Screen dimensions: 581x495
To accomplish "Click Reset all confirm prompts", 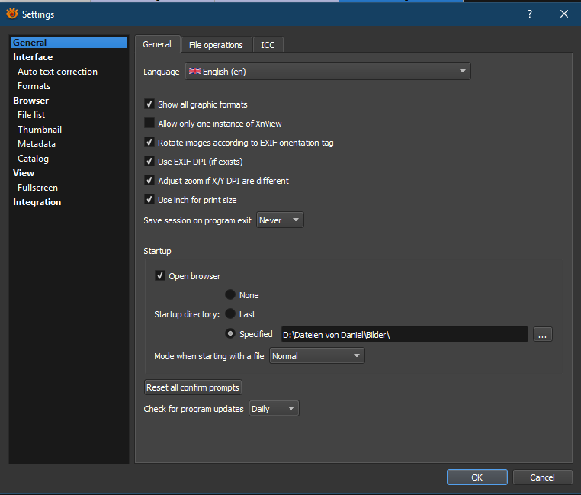I will point(193,387).
